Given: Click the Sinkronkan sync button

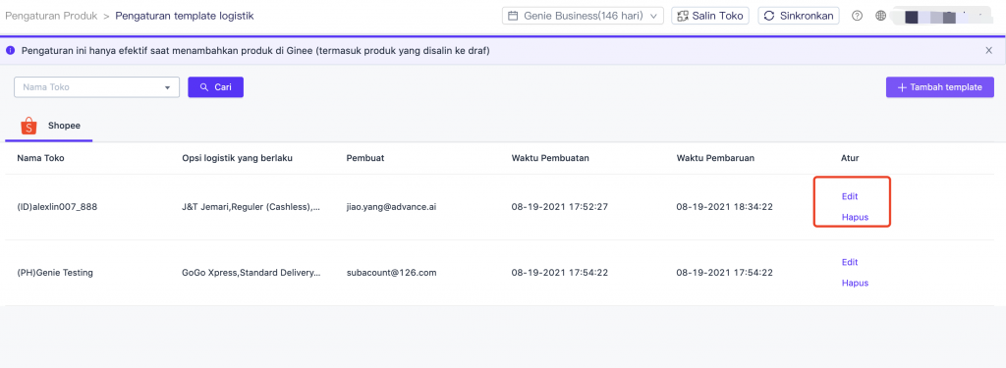Looking at the screenshot, I should pyautogui.click(x=799, y=16).
